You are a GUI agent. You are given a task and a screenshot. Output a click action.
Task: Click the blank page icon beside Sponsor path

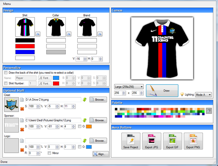22,120
